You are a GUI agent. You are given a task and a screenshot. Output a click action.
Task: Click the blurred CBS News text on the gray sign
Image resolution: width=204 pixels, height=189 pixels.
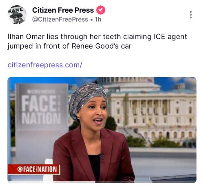click(x=41, y=91)
